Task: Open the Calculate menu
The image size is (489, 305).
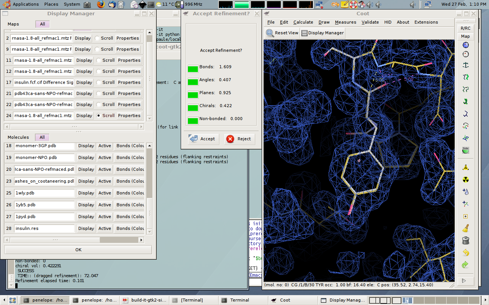Action: click(303, 22)
